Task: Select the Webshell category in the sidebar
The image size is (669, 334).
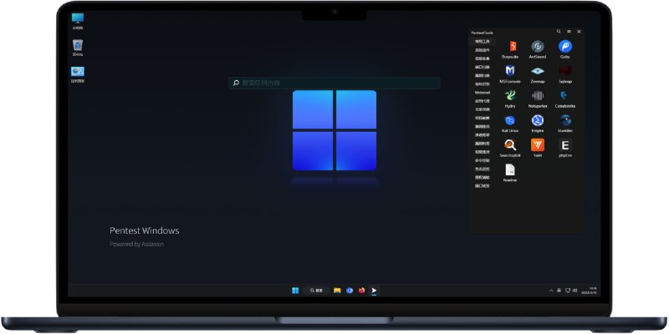Action: [x=483, y=93]
